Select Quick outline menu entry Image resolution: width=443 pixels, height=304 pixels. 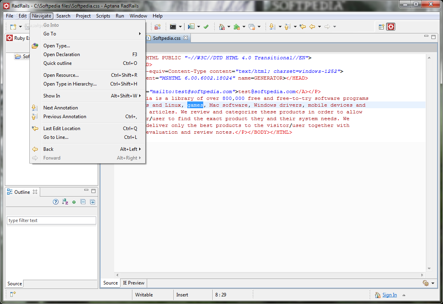point(87,63)
